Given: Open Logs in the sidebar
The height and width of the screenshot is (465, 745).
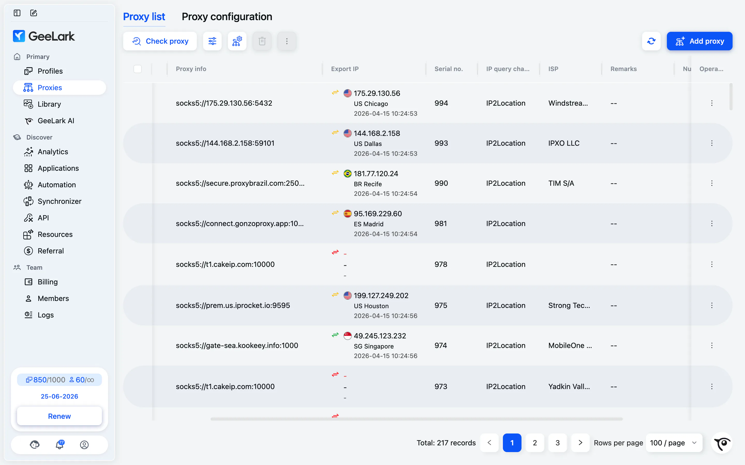Looking at the screenshot, I should [x=59, y=315].
